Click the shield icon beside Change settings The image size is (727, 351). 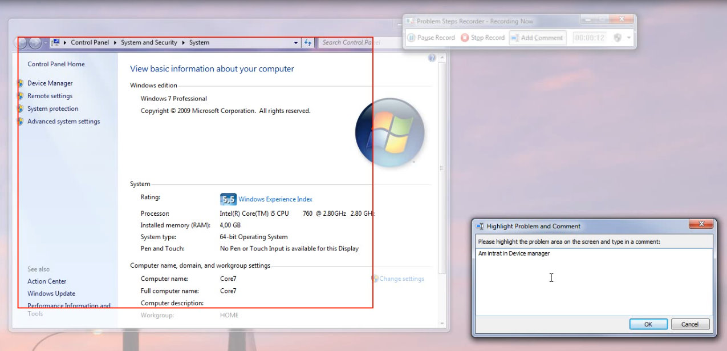(375, 279)
